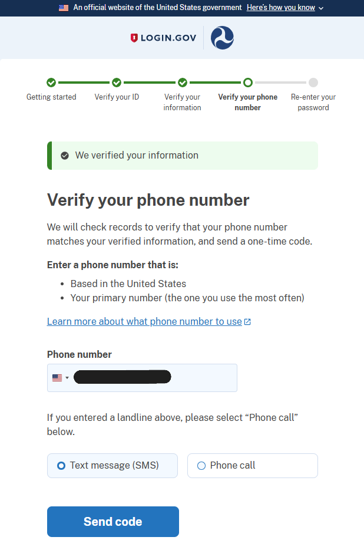
Task: Open learn more about what phone number to use
Action: [144, 321]
